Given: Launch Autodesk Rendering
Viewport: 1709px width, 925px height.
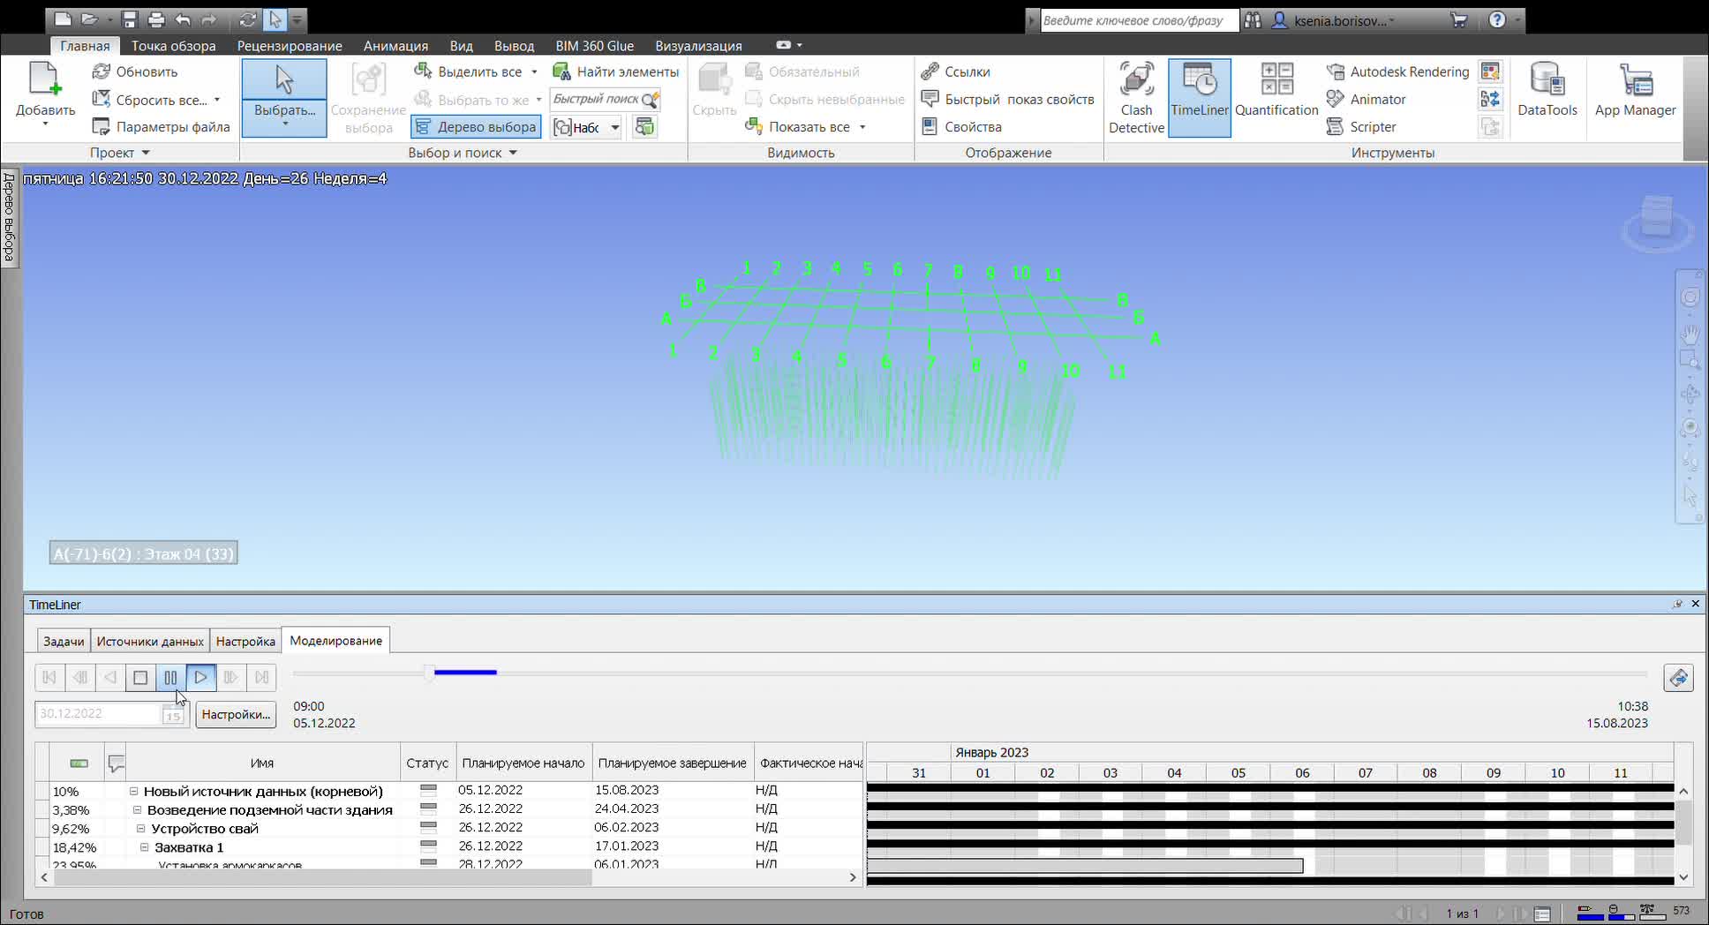Looking at the screenshot, I should pyautogui.click(x=1397, y=71).
